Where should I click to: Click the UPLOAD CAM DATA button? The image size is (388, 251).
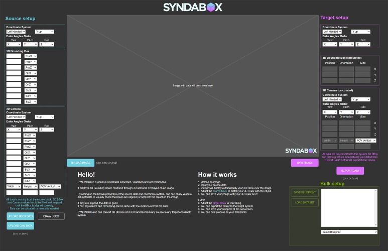click(20, 225)
